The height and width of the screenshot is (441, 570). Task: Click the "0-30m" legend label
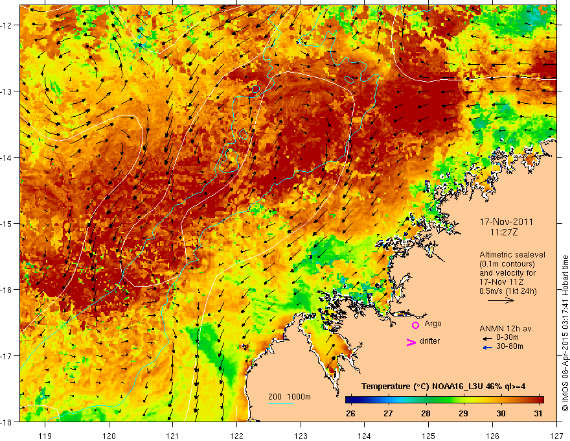tap(507, 337)
